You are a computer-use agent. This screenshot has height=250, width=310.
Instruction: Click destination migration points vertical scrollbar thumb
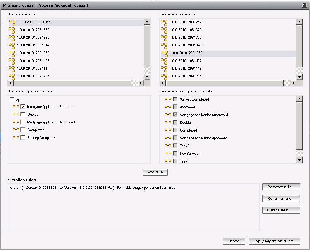coord(300,126)
